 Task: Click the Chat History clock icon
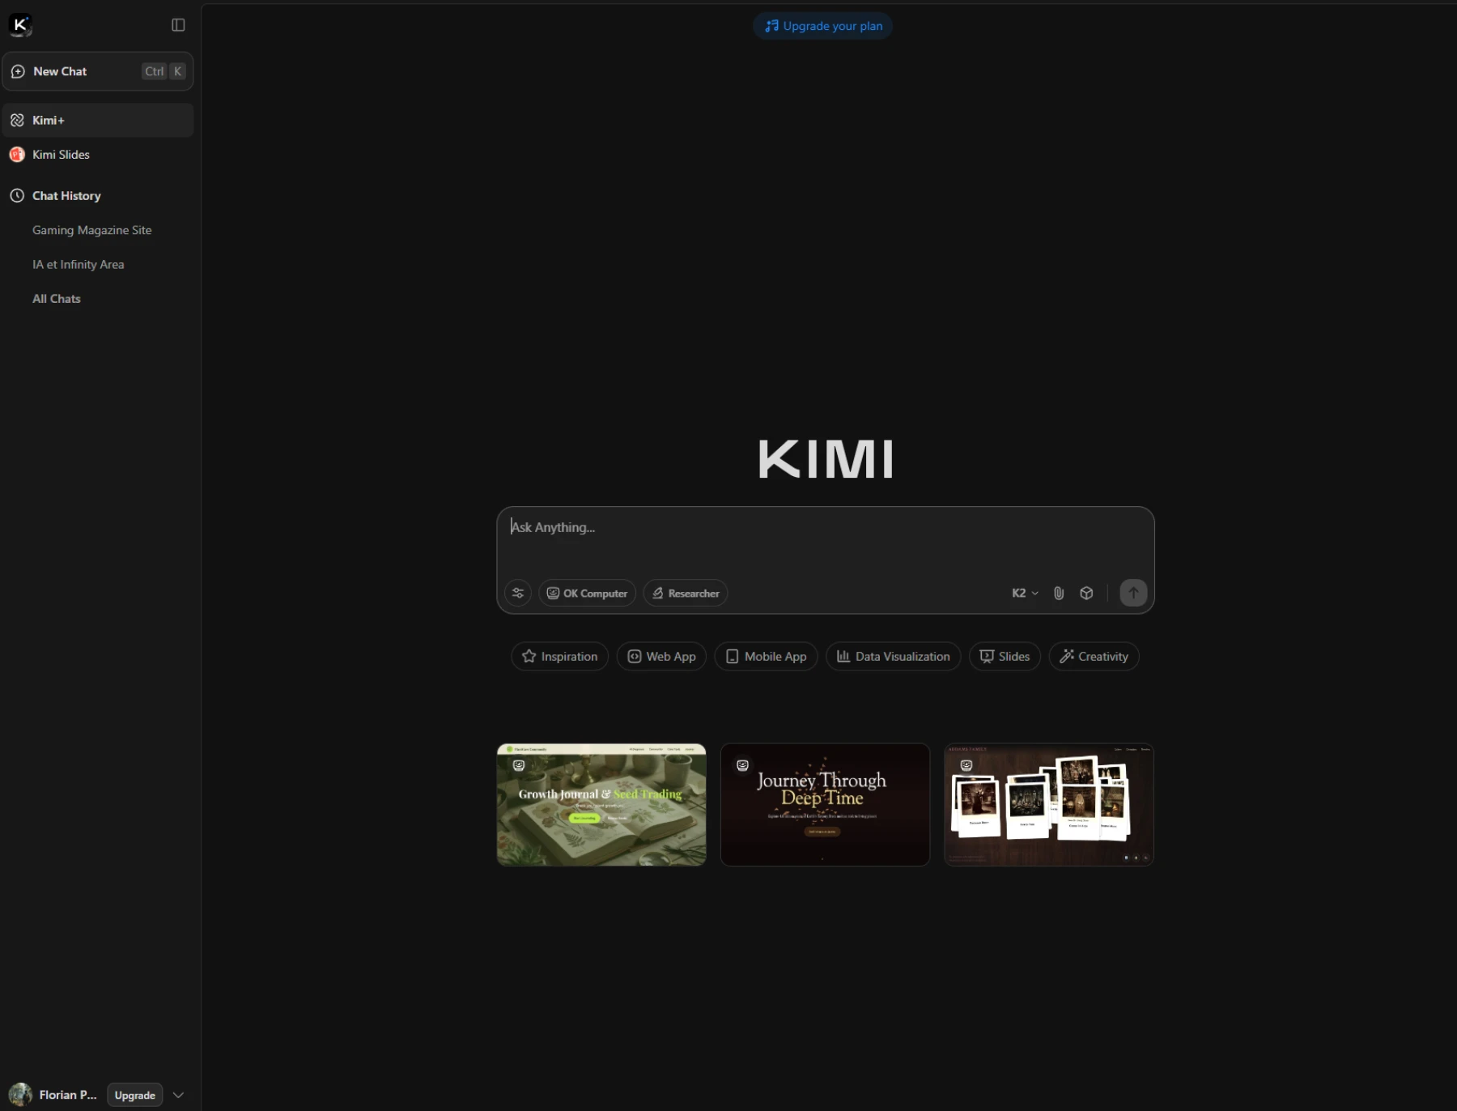17,195
